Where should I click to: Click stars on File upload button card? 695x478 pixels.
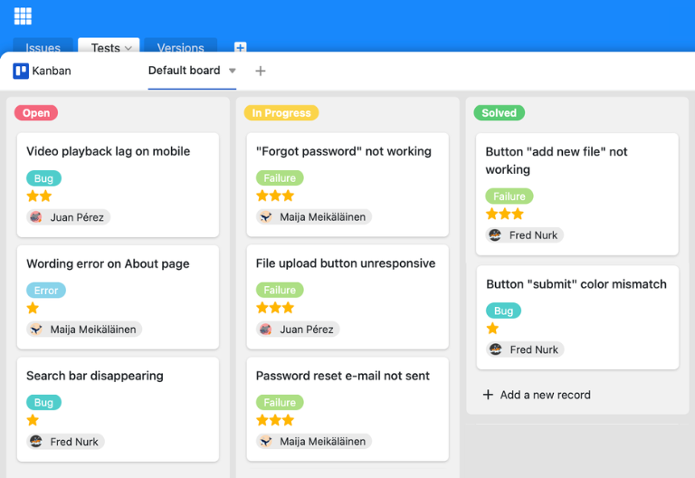point(275,308)
